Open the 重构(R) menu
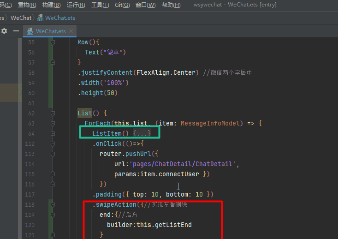338x239 pixels. coord(27,5)
